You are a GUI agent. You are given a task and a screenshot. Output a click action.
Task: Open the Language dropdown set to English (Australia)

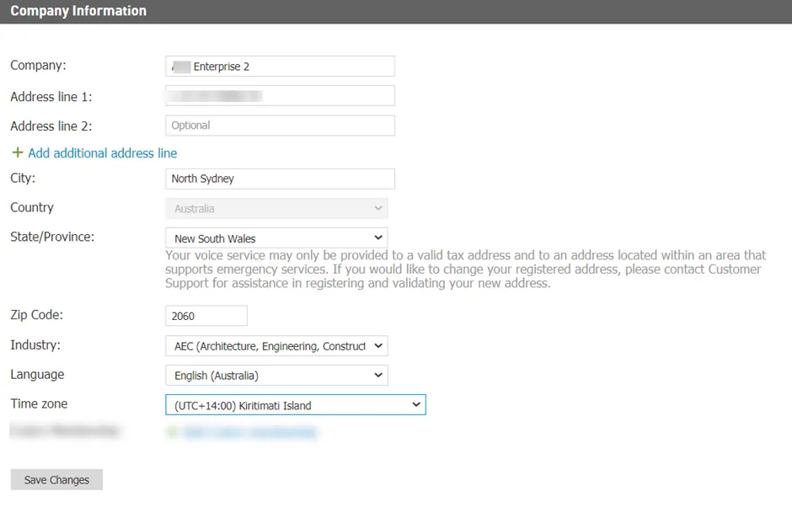(276, 376)
